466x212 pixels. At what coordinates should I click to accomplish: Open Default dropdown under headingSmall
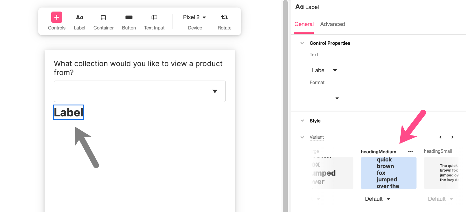coord(441,199)
